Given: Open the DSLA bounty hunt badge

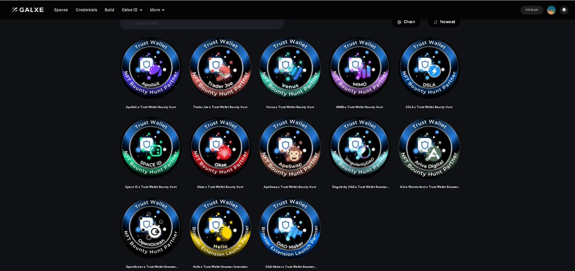Looking at the screenshot, I should tap(429, 68).
